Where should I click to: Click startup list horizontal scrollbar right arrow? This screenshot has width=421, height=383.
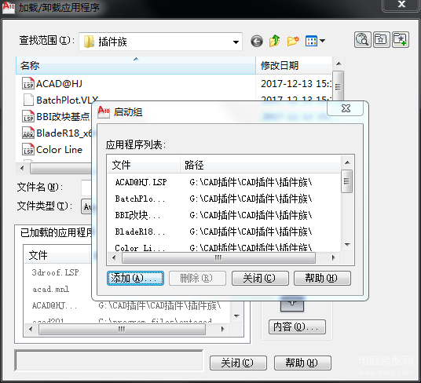pyautogui.click(x=334, y=258)
